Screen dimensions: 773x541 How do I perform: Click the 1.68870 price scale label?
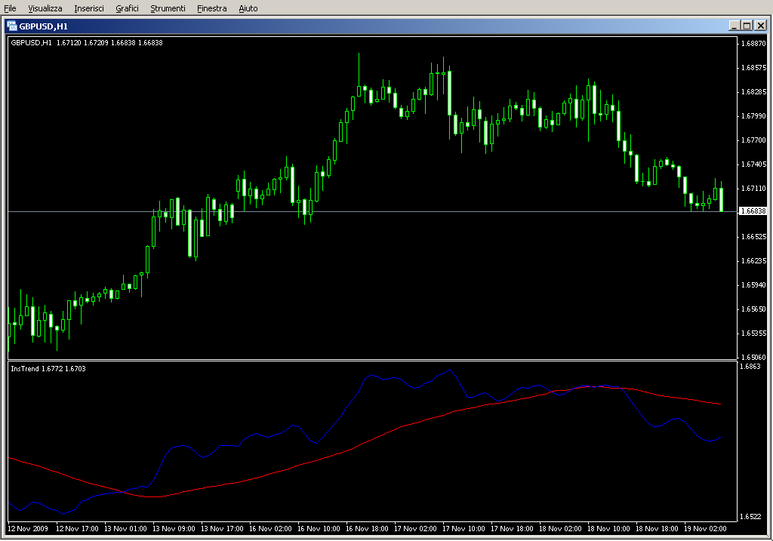click(754, 43)
